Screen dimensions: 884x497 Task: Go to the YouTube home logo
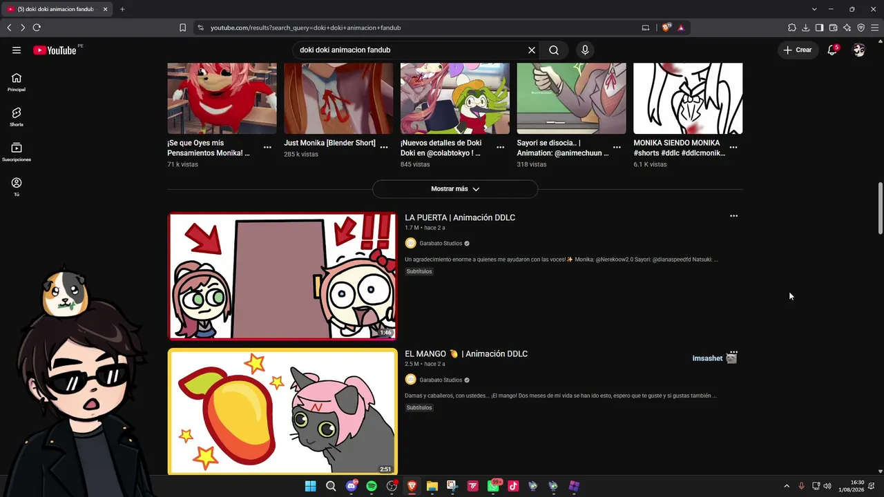tap(55, 50)
